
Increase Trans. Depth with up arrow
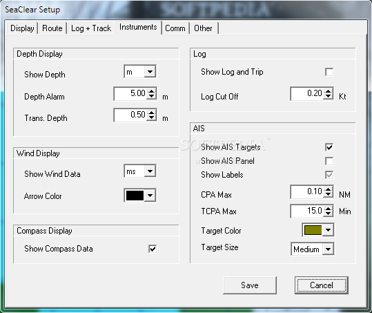(x=152, y=112)
